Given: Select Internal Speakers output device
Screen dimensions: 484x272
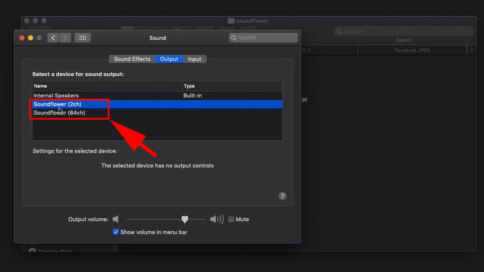Looking at the screenshot, I should (157, 95).
